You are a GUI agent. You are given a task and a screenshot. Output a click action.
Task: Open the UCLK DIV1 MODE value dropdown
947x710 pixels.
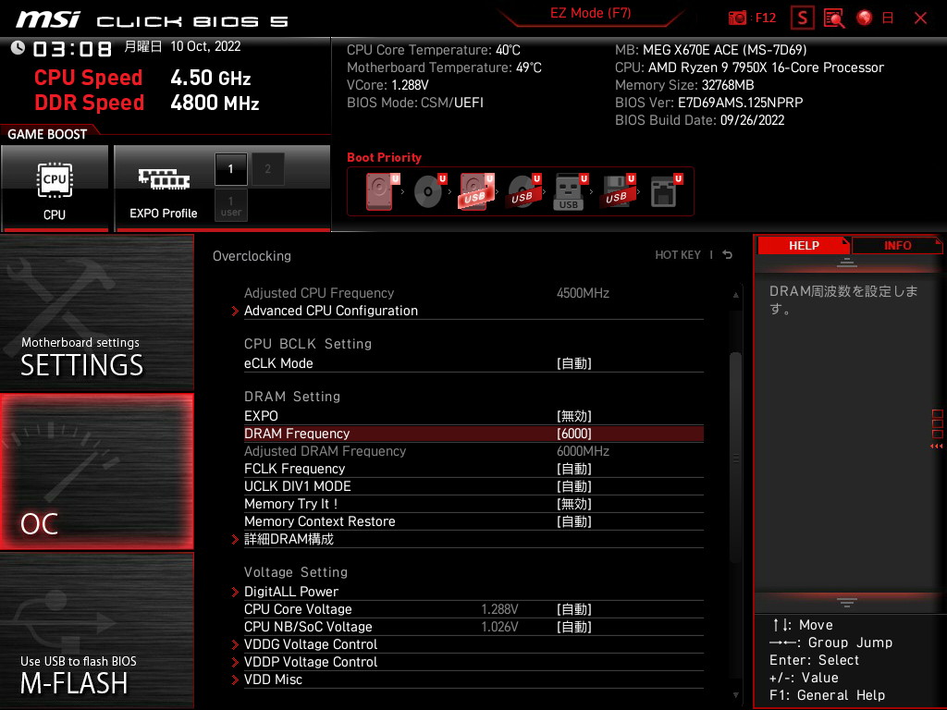click(573, 486)
